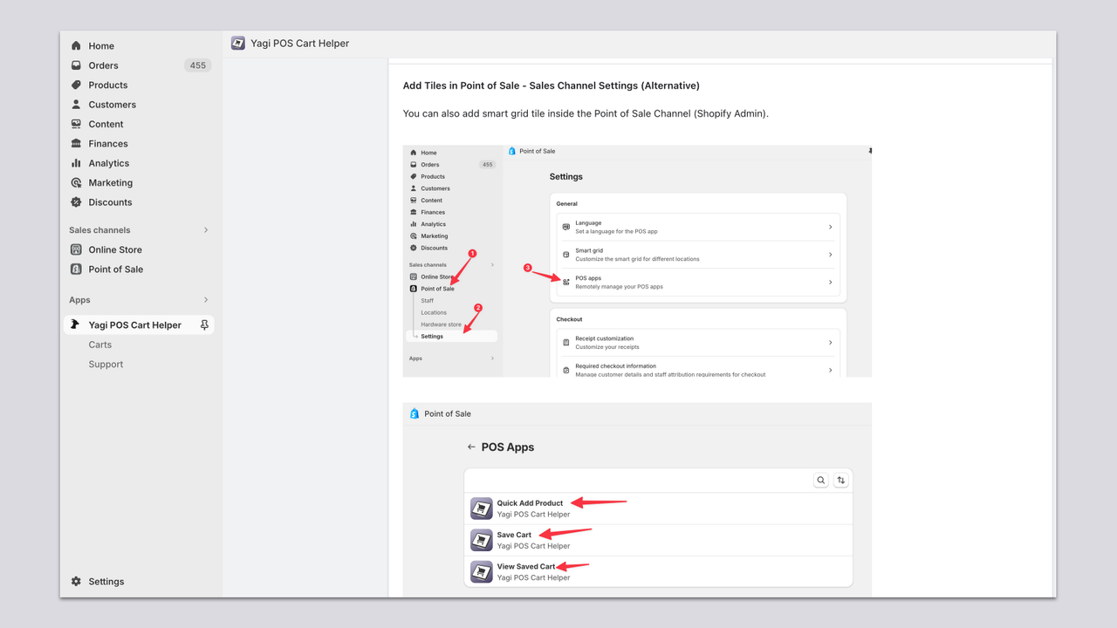The height and width of the screenshot is (628, 1117).
Task: Click the Finances bank icon
Action: [76, 144]
